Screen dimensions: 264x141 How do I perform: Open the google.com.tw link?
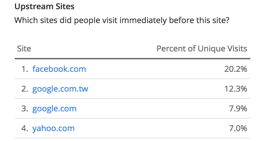tap(60, 89)
